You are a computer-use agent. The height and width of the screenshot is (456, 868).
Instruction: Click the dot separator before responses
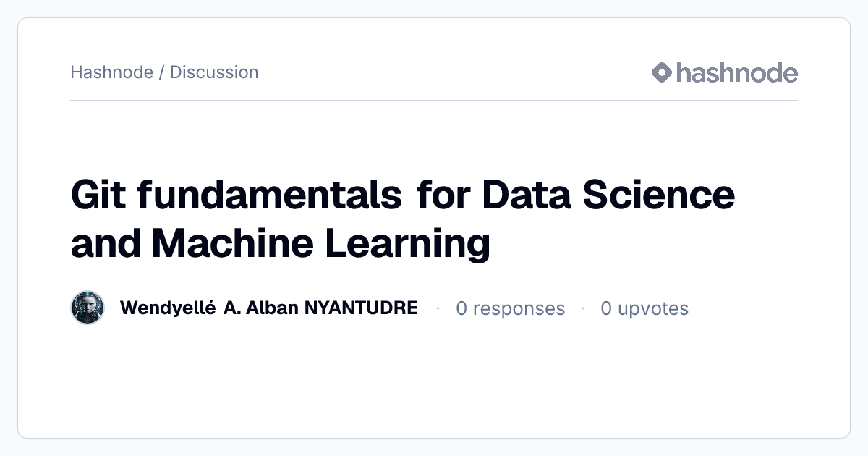438,308
